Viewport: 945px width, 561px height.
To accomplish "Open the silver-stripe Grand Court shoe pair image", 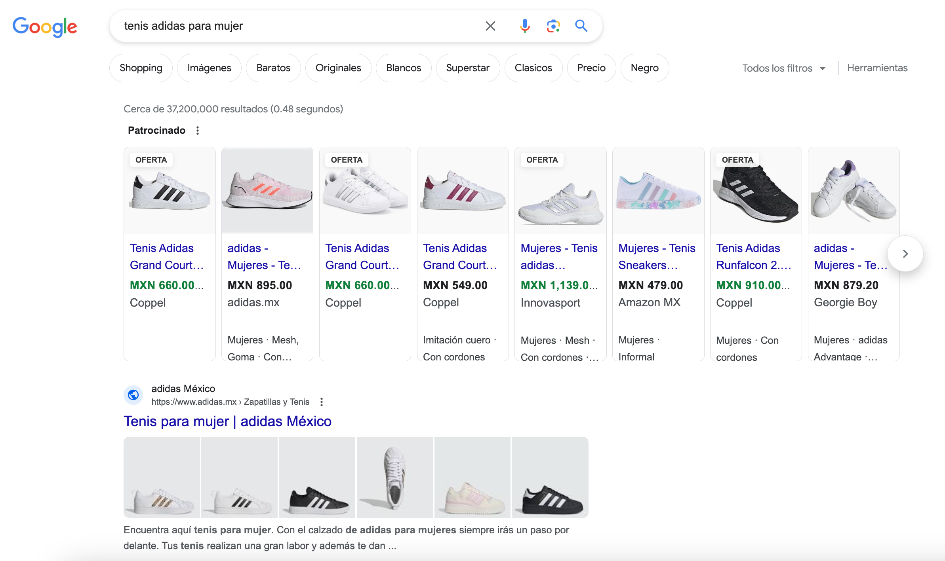I will point(365,191).
